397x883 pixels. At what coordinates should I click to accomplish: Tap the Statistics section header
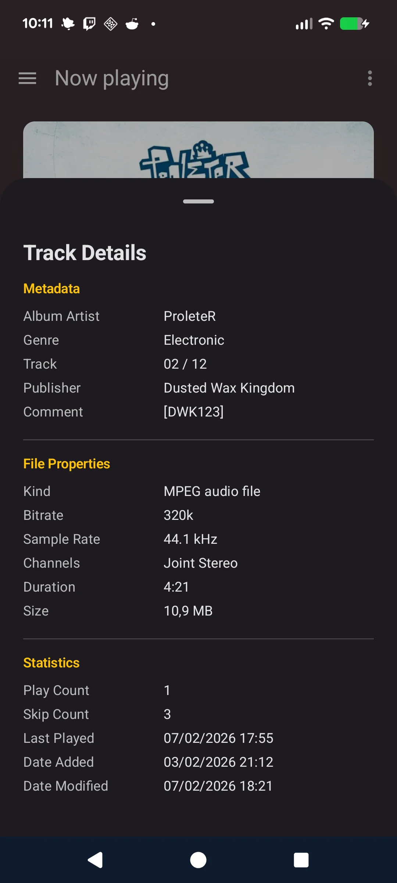[51, 662]
